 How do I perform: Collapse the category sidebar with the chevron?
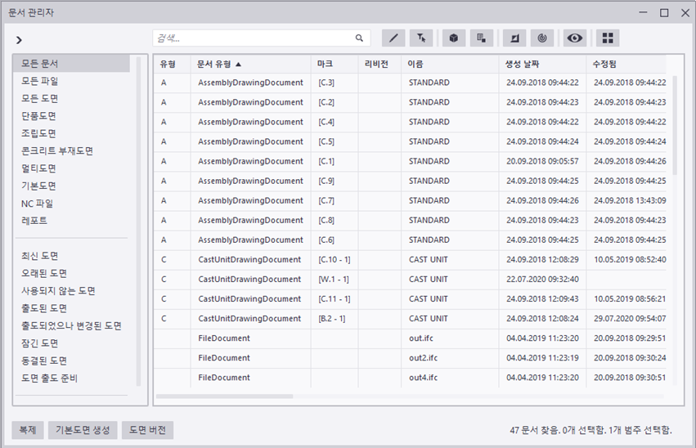19,40
